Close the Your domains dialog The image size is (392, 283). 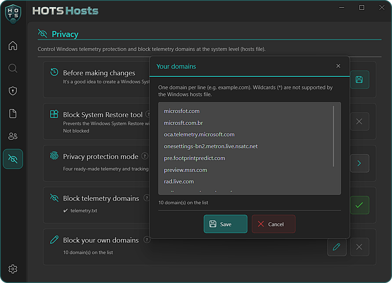(338, 66)
